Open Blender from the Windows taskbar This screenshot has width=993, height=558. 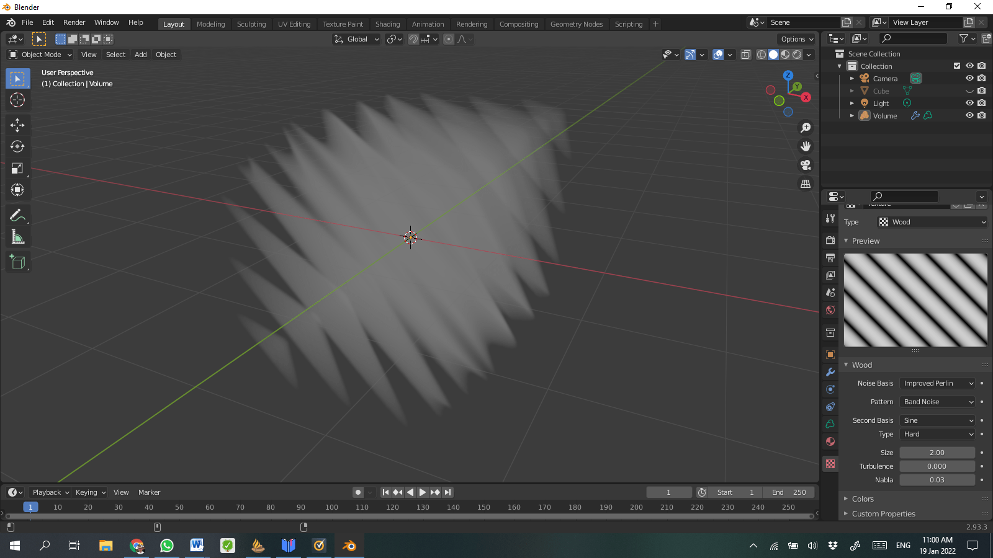[348, 546]
